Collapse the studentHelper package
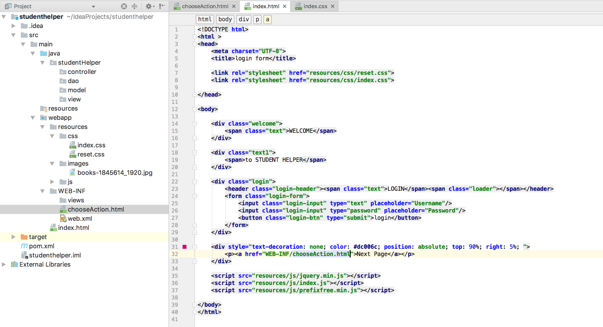This screenshot has width=603, height=327. 43,63
